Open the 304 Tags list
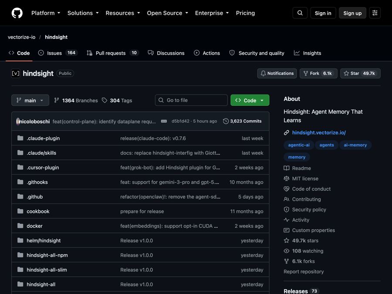392x294 pixels. [x=117, y=101]
